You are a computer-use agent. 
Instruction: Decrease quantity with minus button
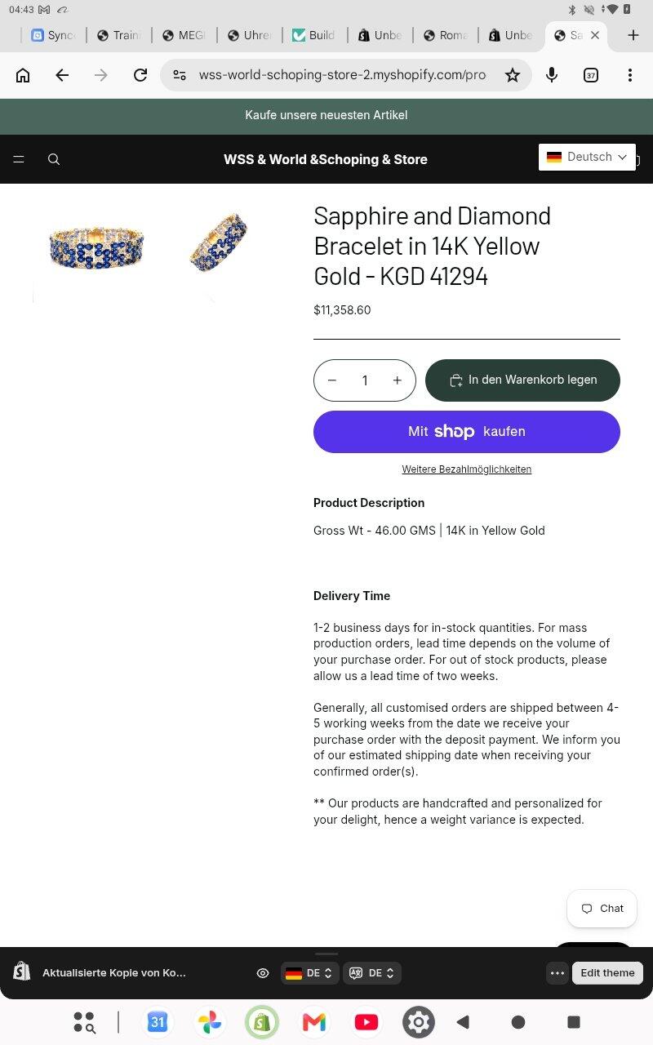point(332,380)
